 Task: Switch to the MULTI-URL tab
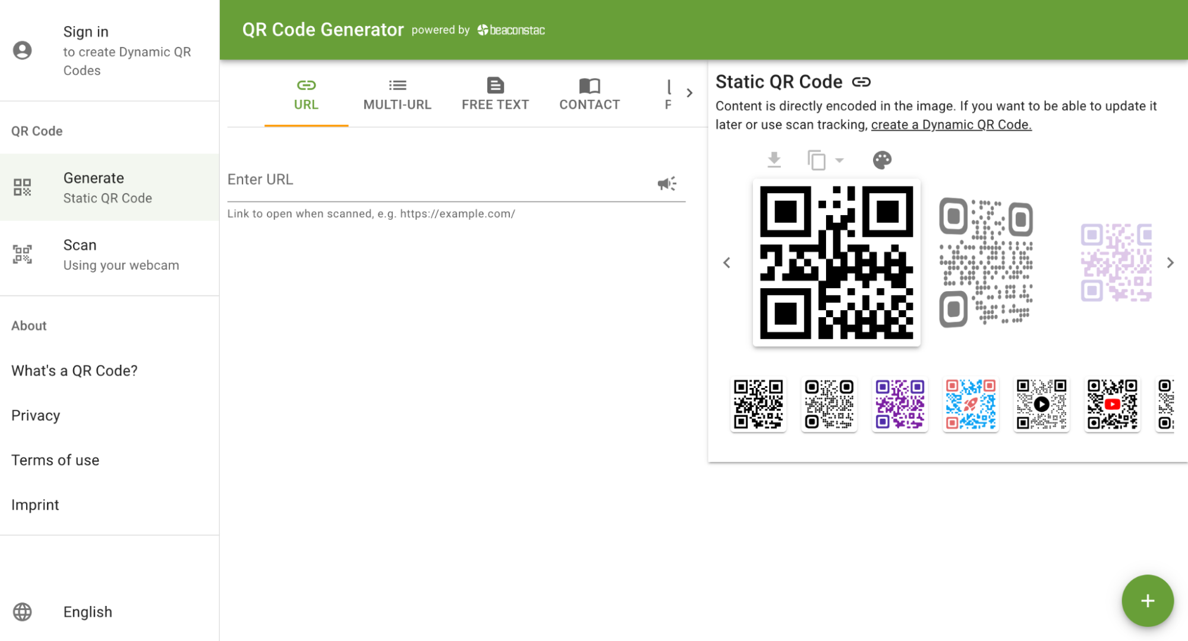coord(397,94)
